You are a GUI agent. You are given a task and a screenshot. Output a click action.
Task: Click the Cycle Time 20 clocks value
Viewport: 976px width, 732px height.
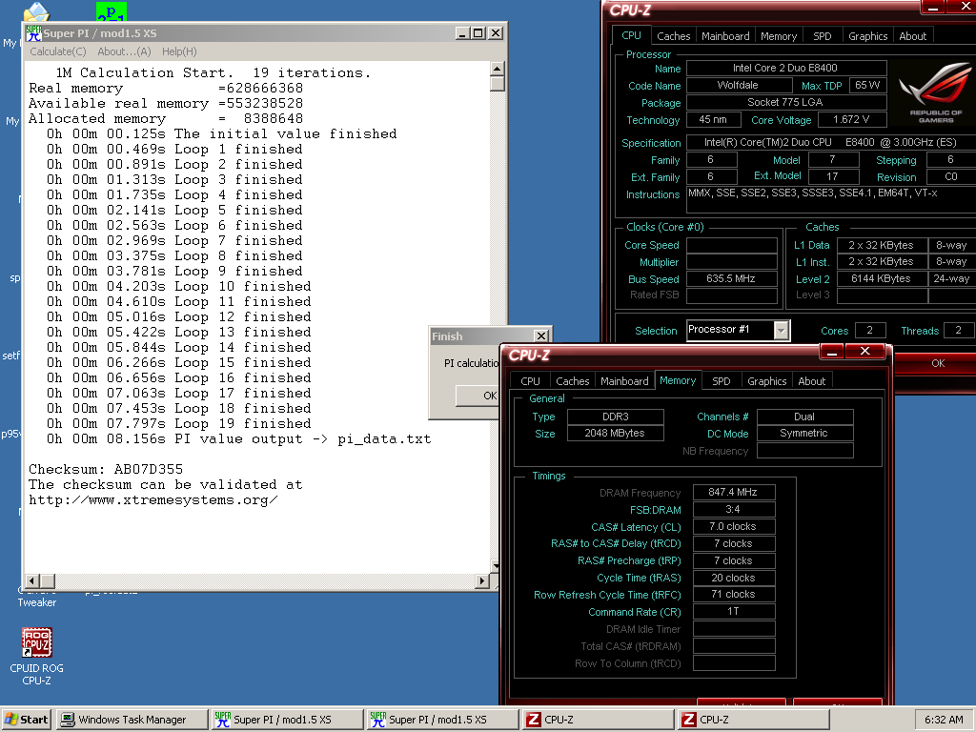734,578
